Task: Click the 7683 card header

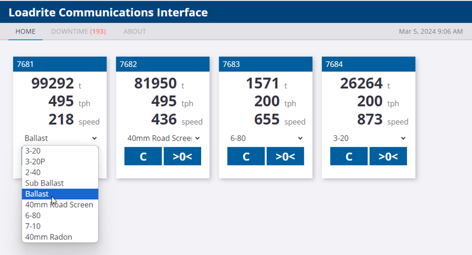Action: click(266, 64)
